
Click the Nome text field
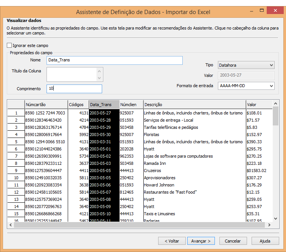[x=114, y=60]
